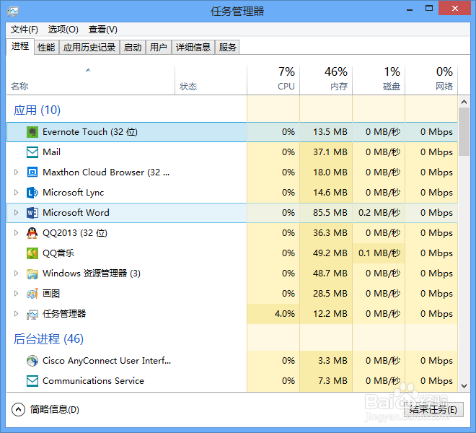
Task: Switch to the 应用历史记录 tab
Action: [89, 48]
